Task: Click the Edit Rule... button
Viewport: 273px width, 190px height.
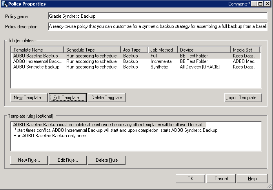Action: (x=68, y=160)
